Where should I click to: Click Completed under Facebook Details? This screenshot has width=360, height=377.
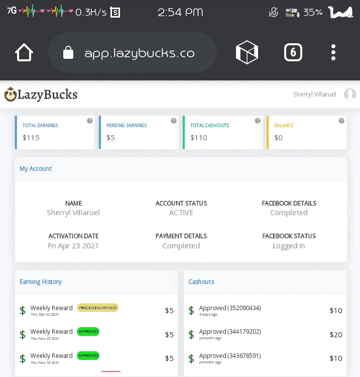289,213
